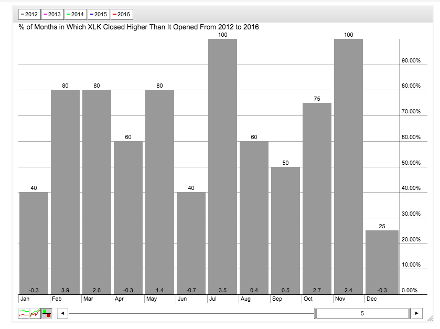The width and height of the screenshot is (440, 329).
Task: Click the Dec axis label
Action: click(x=371, y=299)
